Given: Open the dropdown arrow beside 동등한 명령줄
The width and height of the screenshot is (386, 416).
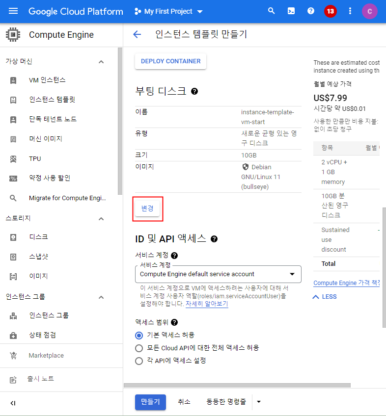Looking at the screenshot, I should (259, 402).
